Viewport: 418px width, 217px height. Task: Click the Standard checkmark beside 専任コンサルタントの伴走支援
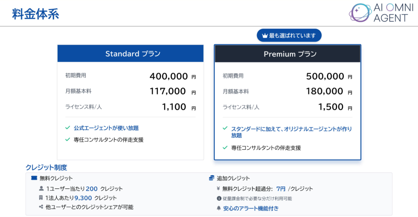pyautogui.click(x=68, y=139)
